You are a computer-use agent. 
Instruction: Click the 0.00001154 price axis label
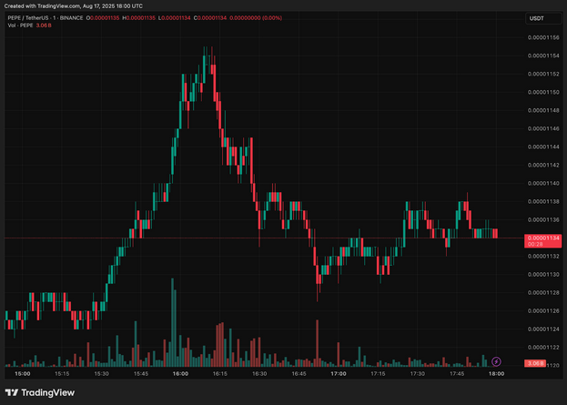(543, 56)
